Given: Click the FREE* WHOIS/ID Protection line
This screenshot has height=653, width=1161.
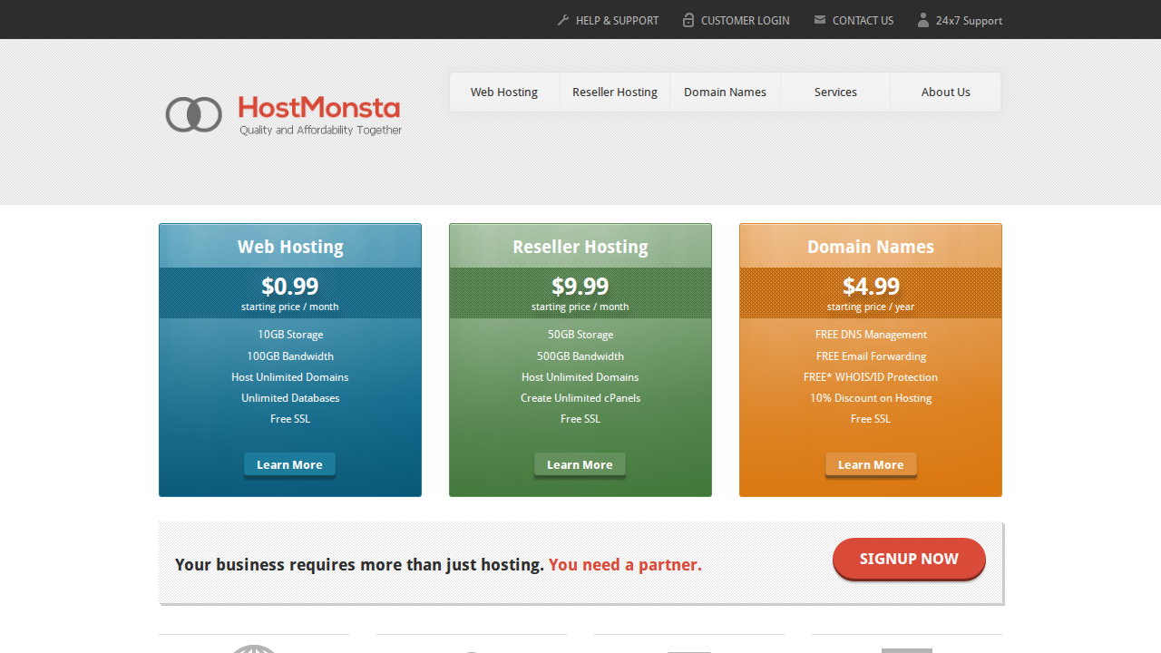Looking at the screenshot, I should 871,377.
